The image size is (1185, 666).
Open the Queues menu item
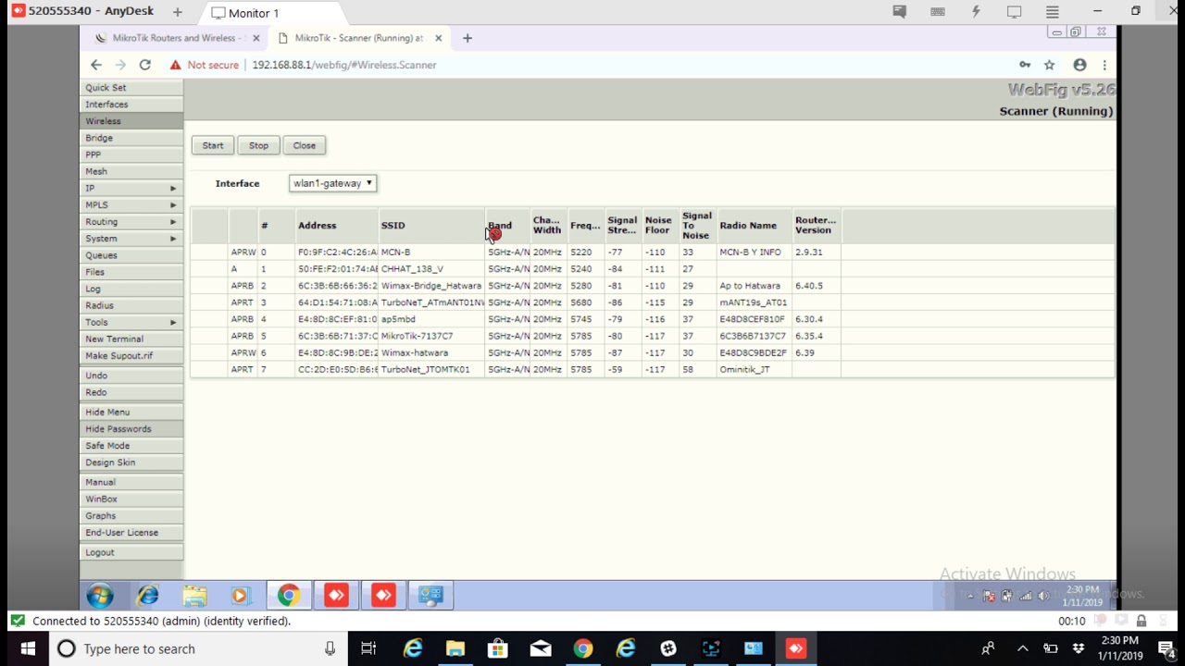coord(131,255)
